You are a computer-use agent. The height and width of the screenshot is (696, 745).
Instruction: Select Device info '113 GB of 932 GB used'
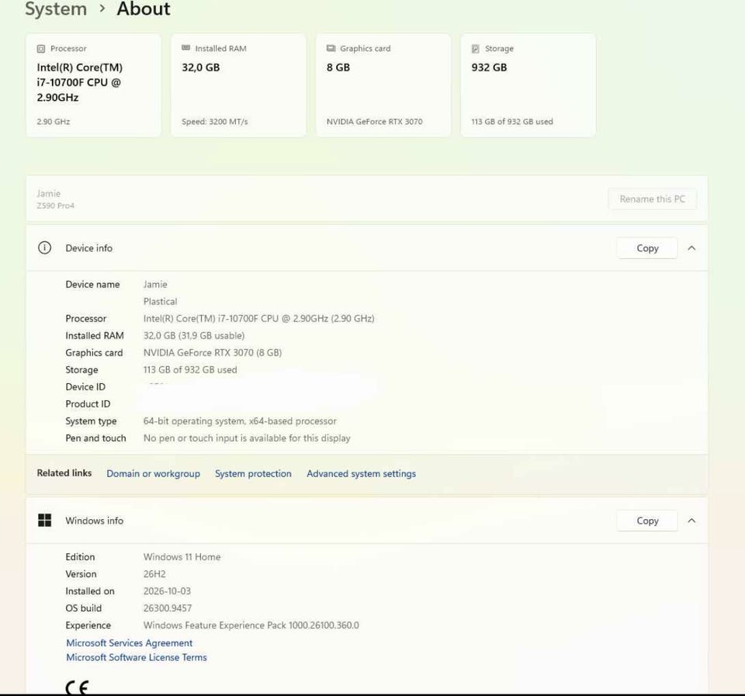click(x=190, y=369)
